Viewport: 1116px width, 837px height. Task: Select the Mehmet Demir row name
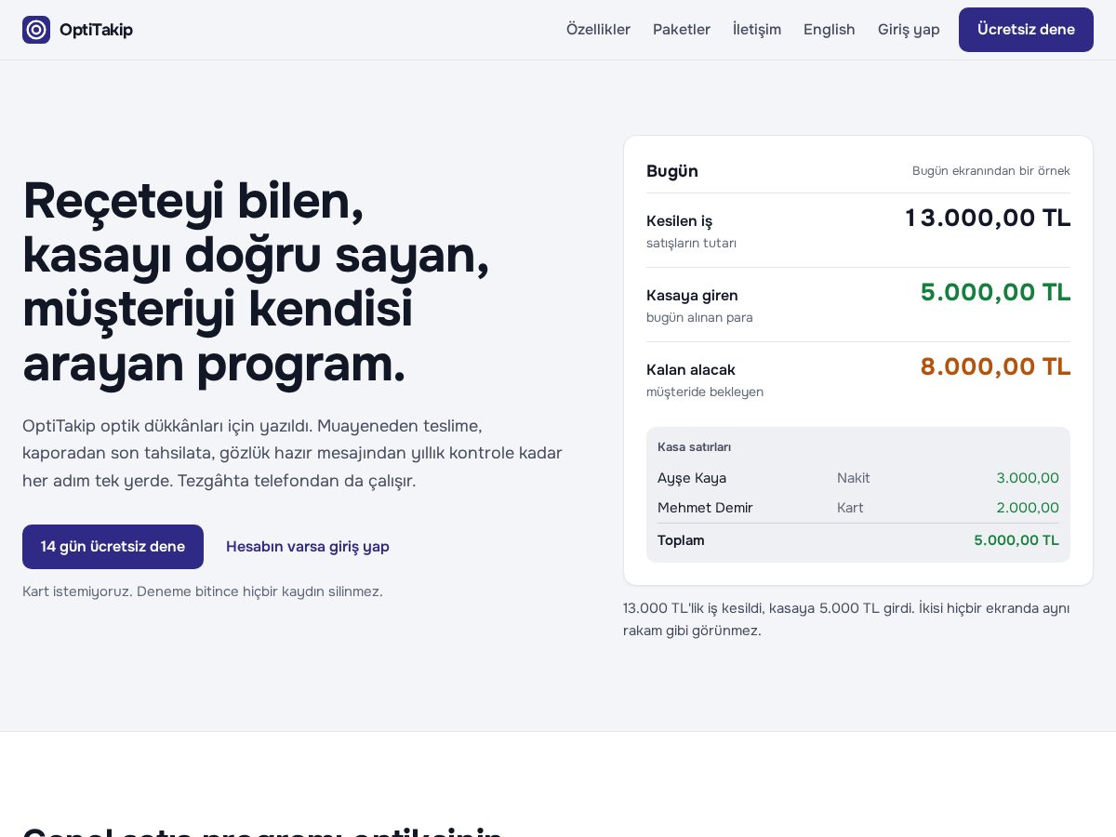[705, 508]
